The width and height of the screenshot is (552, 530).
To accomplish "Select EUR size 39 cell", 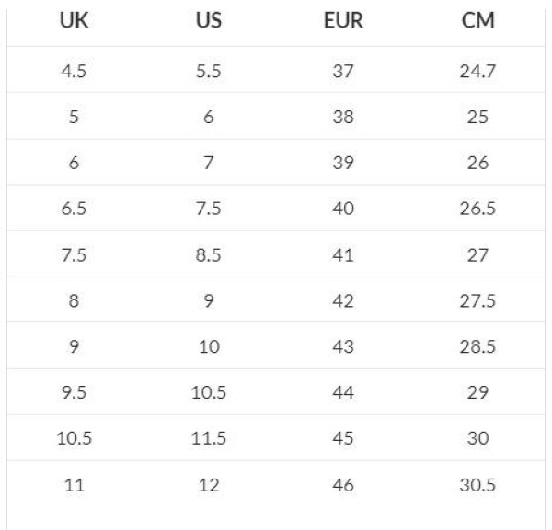I will (x=343, y=163).
